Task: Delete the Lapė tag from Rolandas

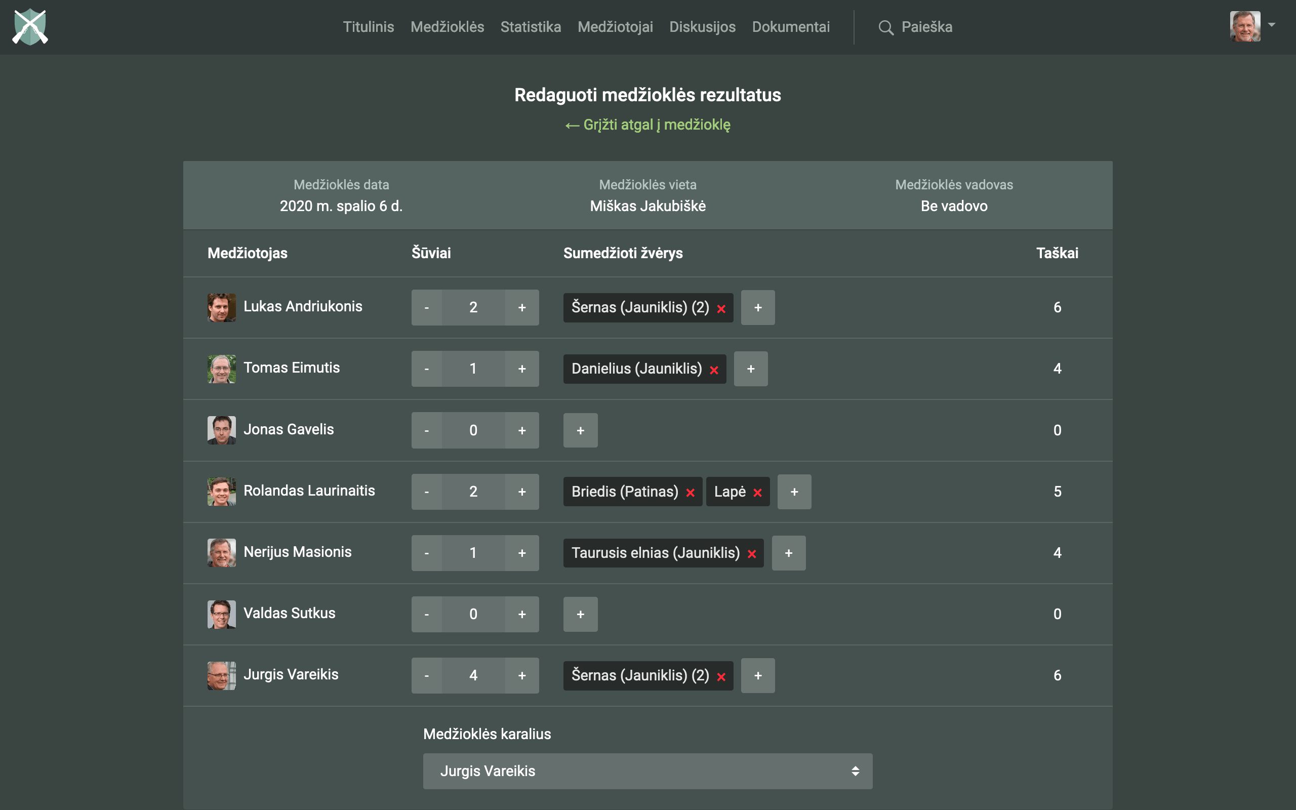Action: [757, 493]
